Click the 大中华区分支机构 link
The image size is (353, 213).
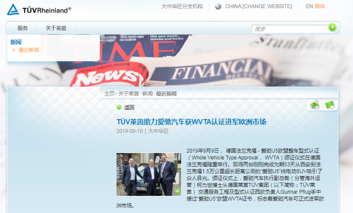point(182,6)
